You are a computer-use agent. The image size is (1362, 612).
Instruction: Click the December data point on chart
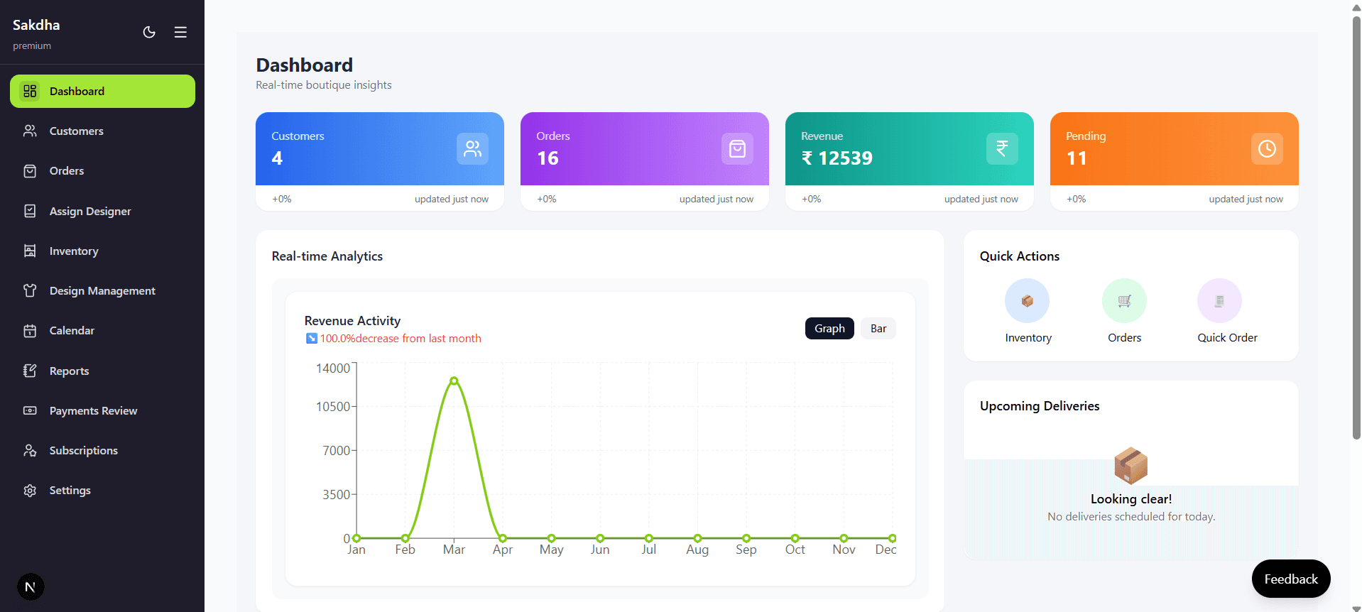coord(893,538)
